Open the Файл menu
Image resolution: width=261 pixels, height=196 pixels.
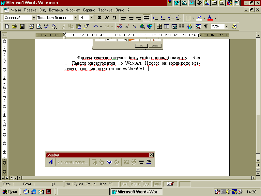tap(16, 10)
